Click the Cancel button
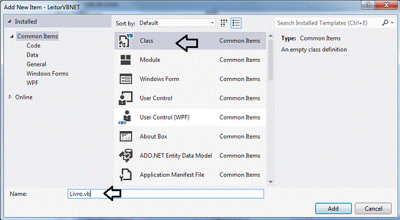This screenshot has width=400, height=220. coord(373,208)
